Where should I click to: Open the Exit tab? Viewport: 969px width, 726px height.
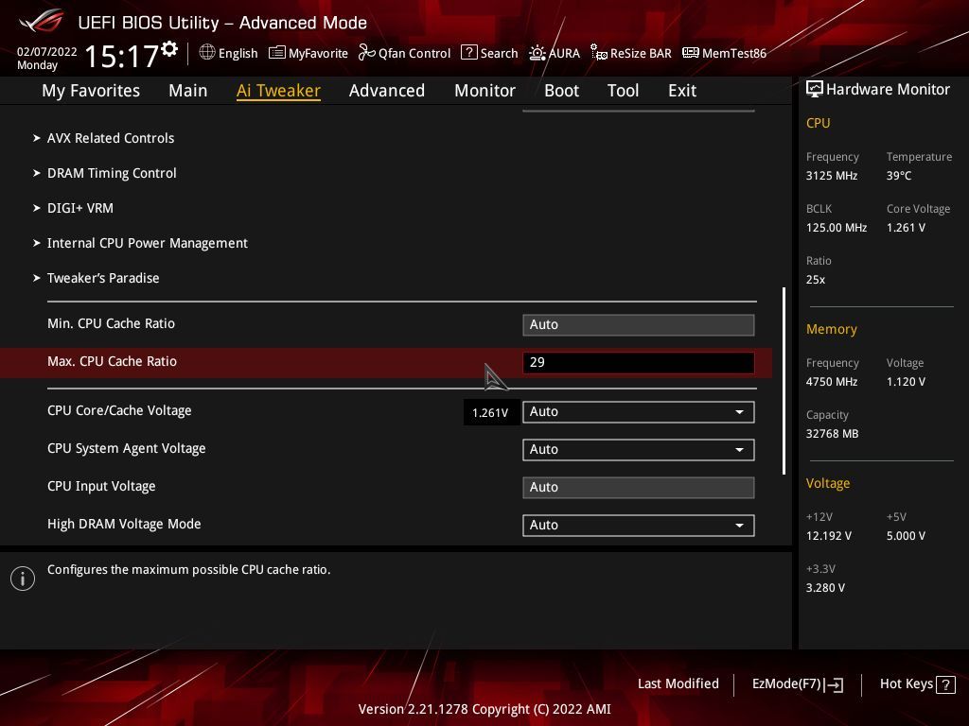tap(682, 91)
